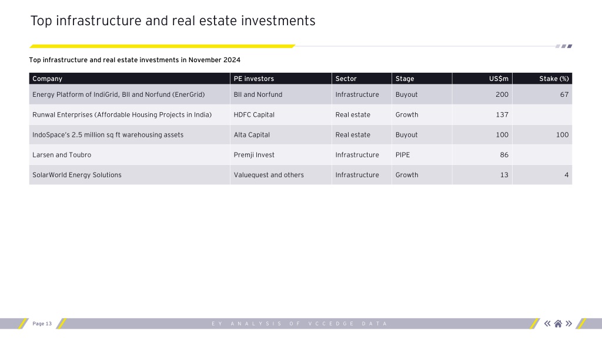602x338 pixels.
Task: Select the HDFC Capital investor cell
Action: 280,114
